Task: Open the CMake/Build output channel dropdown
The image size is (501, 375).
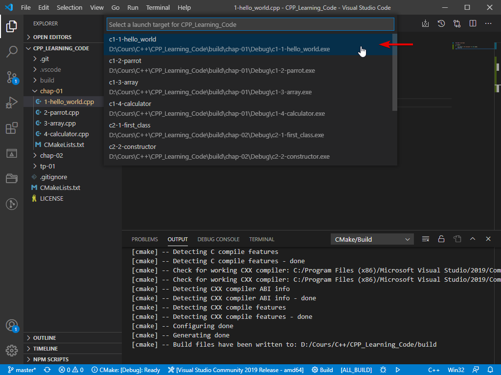Action: [372, 239]
